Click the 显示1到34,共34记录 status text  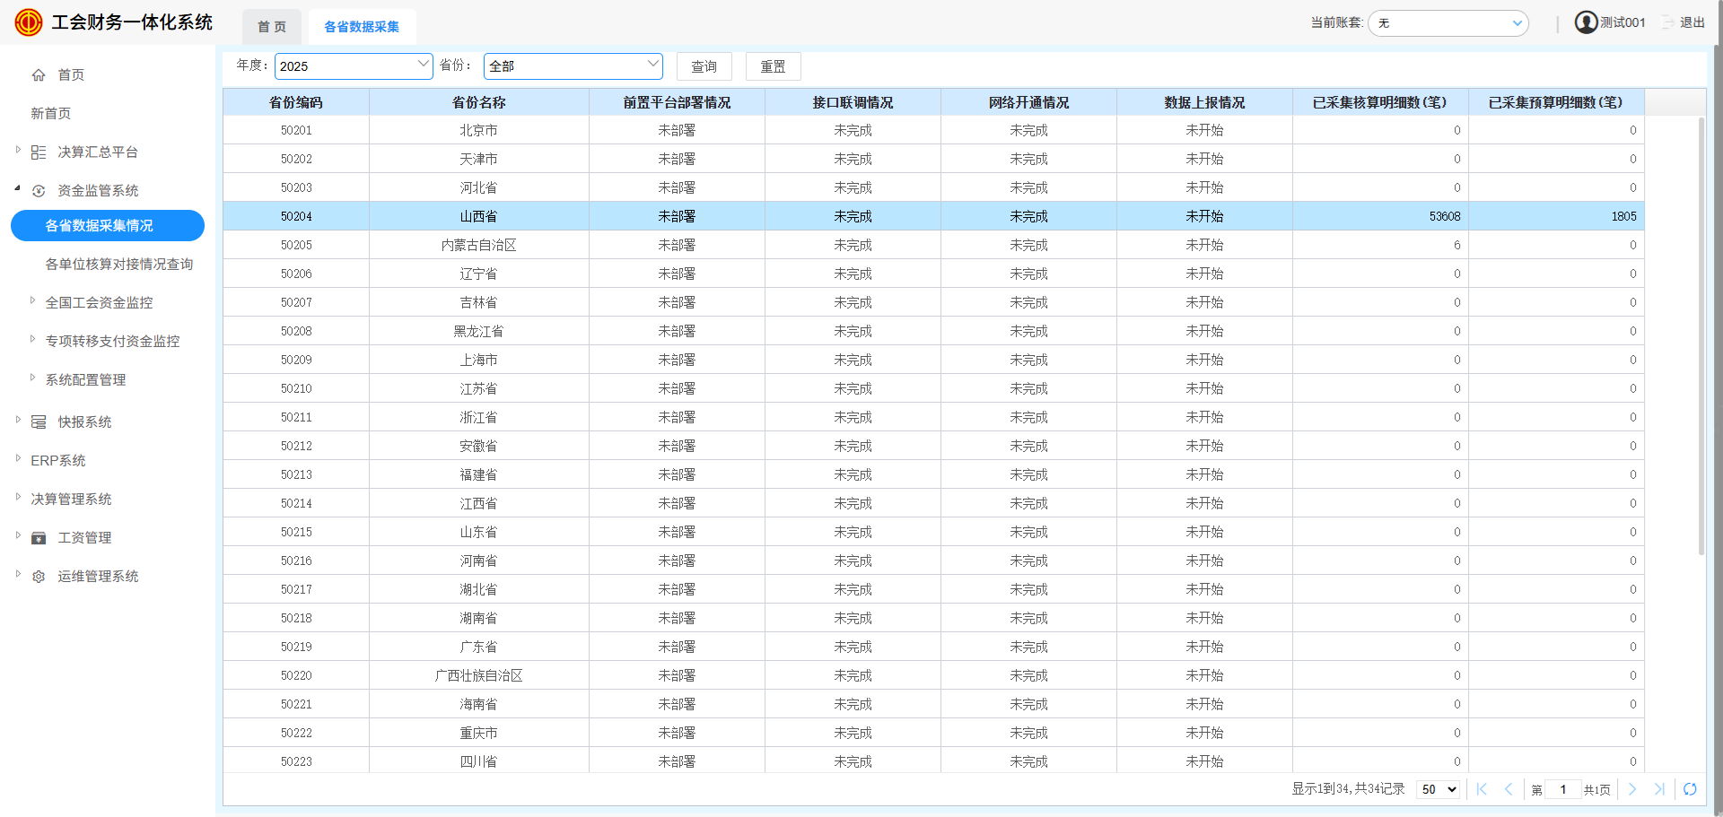pyautogui.click(x=1348, y=789)
